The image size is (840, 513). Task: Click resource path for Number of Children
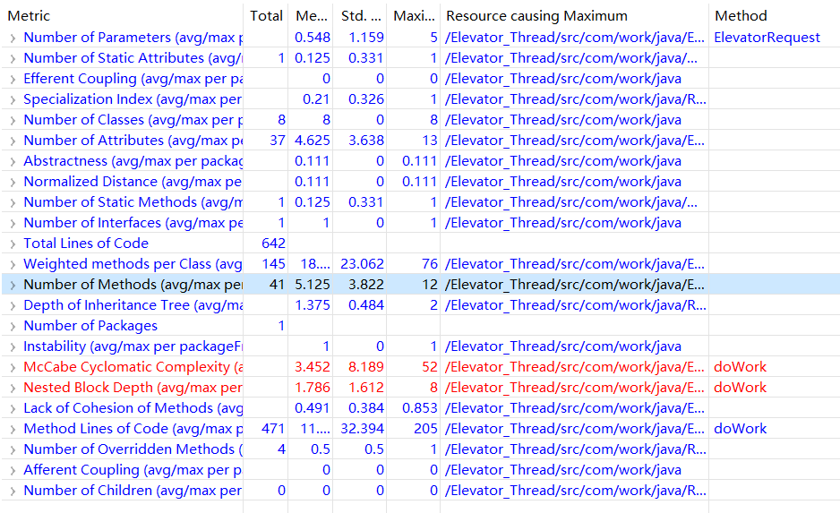point(575,491)
